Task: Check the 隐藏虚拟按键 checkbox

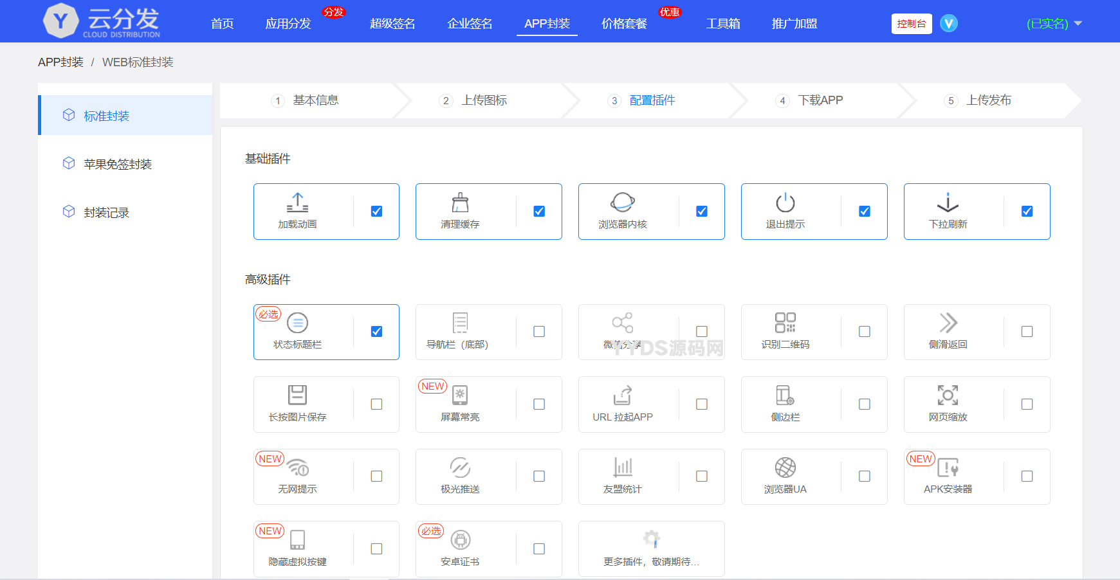Action: point(377,548)
